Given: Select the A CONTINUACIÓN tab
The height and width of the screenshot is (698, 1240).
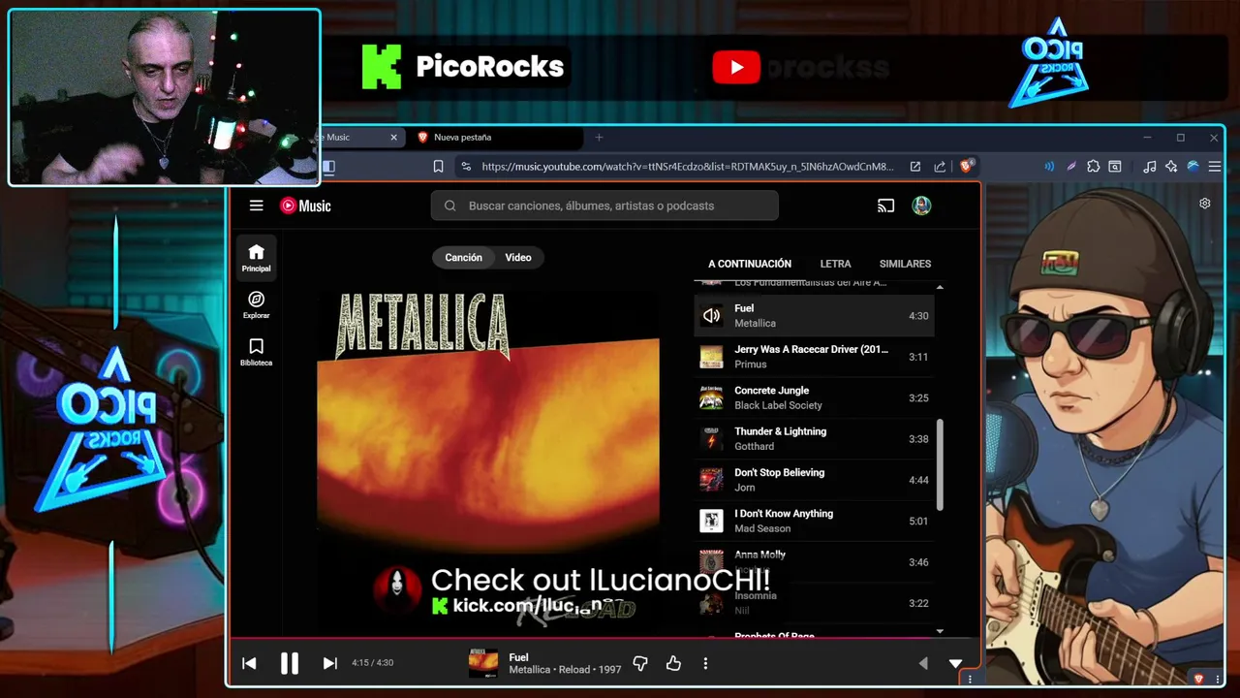Looking at the screenshot, I should [750, 264].
